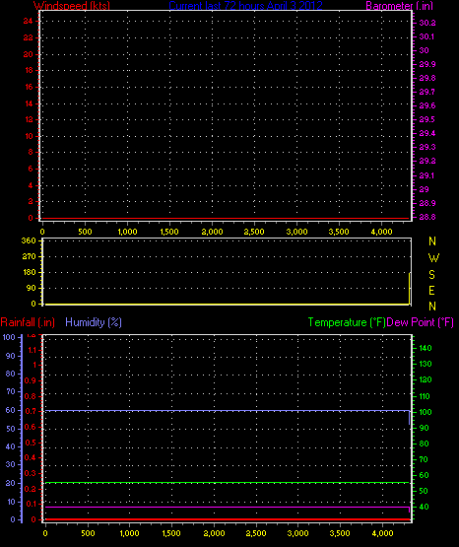
Task: Click the Barometer (.in) axis title
Action: pyautogui.click(x=398, y=5)
